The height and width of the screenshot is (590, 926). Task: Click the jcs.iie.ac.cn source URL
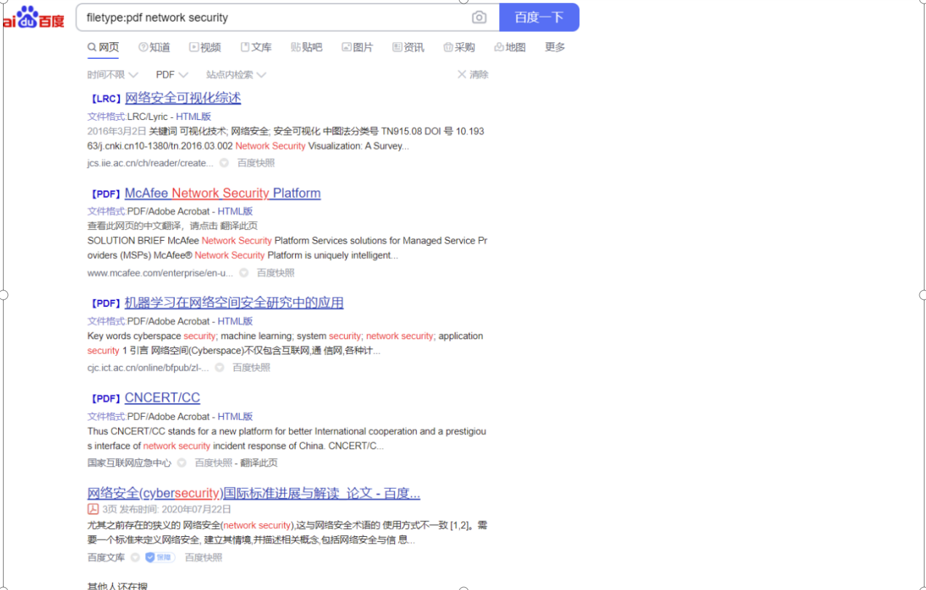pos(150,163)
